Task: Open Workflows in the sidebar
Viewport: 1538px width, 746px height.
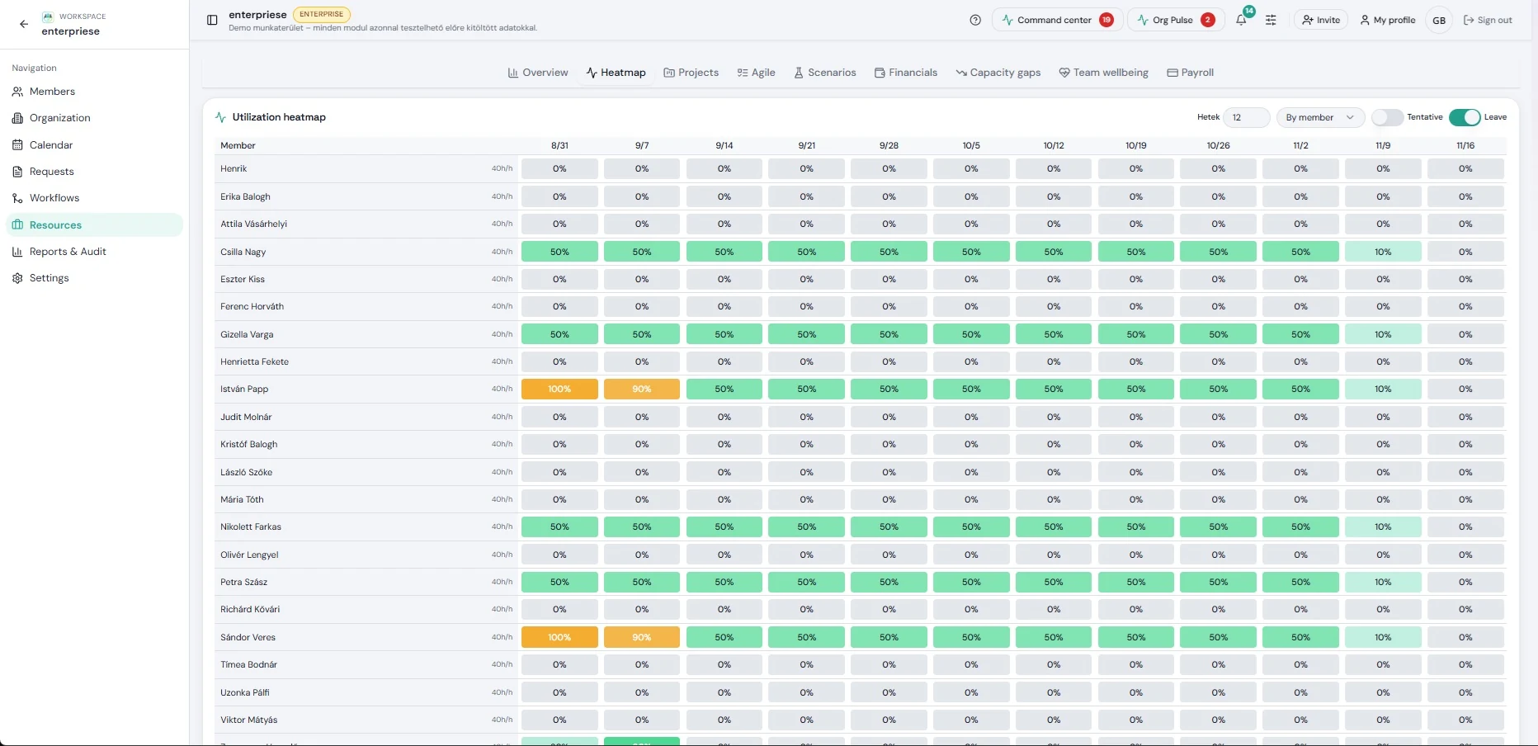Action: click(95, 198)
